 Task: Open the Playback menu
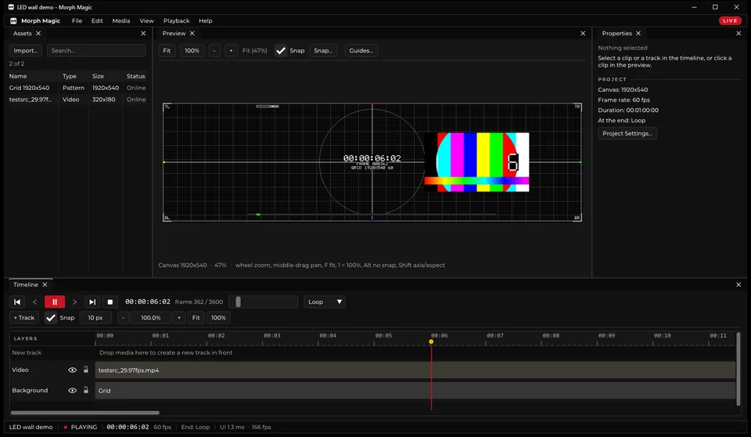coord(176,20)
